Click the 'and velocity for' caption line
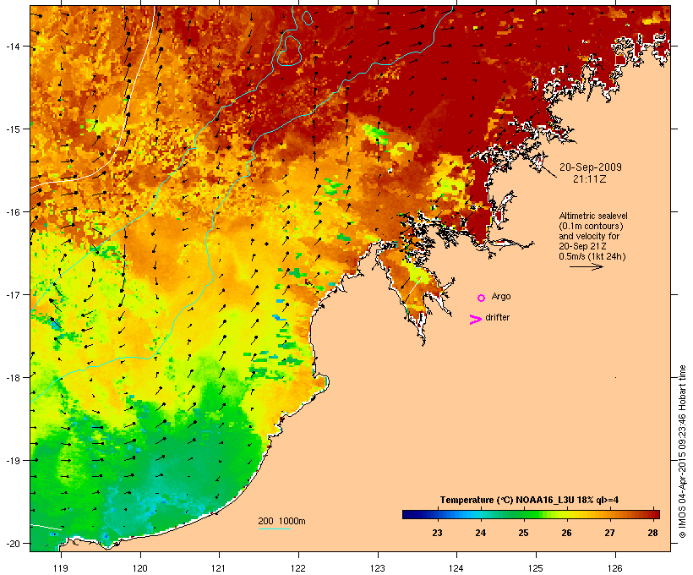 [x=589, y=236]
